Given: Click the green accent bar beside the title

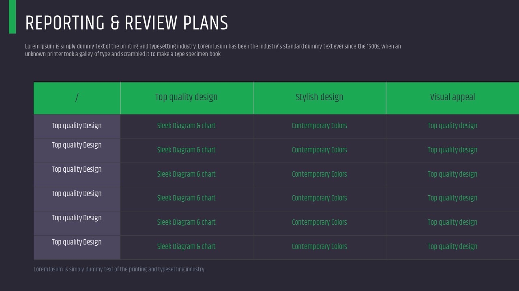Looking at the screenshot, I should [x=12, y=17].
